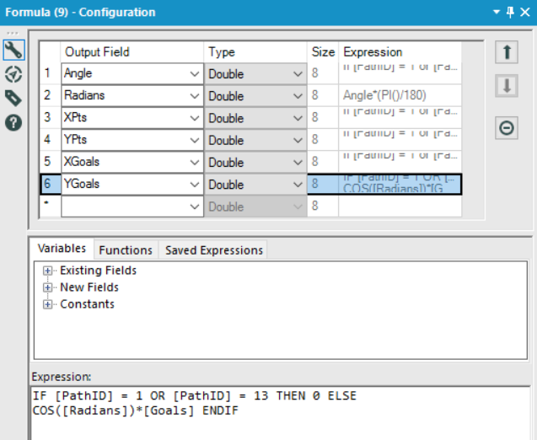Move selected field down with arrow
The height and width of the screenshot is (440, 537).
[507, 87]
